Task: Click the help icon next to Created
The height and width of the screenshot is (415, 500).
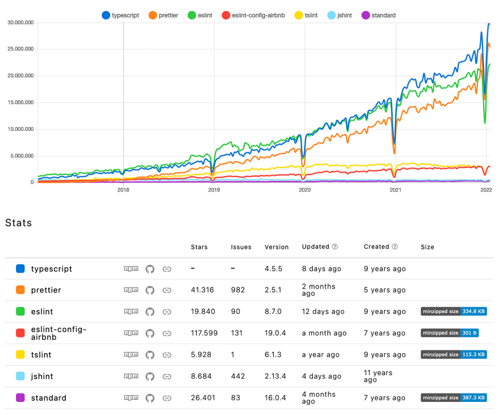Action: [x=395, y=247]
